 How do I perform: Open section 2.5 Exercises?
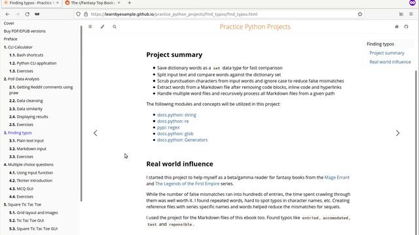click(x=21, y=125)
